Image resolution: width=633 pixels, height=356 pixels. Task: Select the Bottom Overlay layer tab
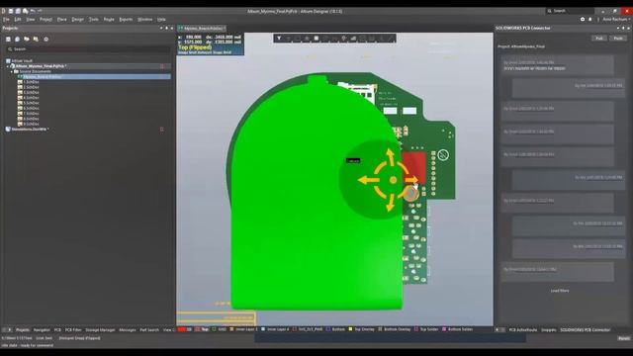point(394,329)
